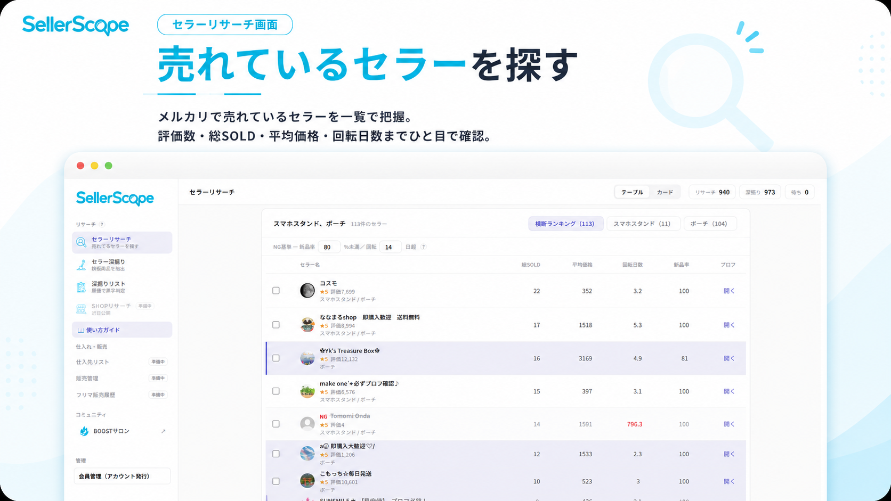Open 深掘りリスト in the sidebar
This screenshot has height=501, width=891.
coord(122,287)
